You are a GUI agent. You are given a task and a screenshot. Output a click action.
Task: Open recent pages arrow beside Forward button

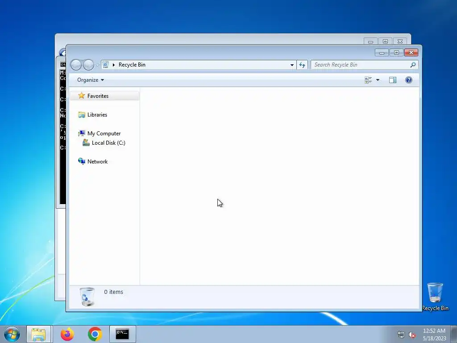(97, 65)
